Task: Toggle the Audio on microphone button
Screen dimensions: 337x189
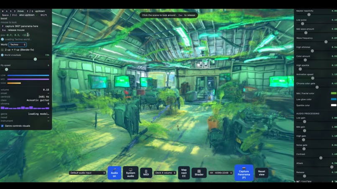Action: pyautogui.click(x=114, y=173)
